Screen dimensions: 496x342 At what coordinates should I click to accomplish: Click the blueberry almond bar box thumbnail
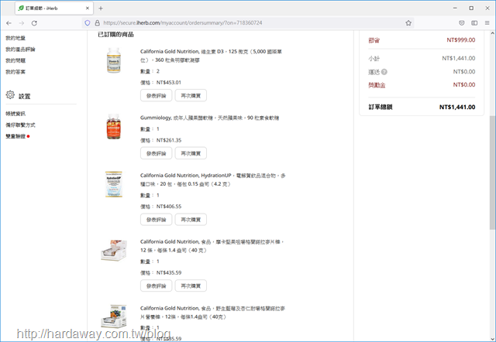tap(114, 316)
